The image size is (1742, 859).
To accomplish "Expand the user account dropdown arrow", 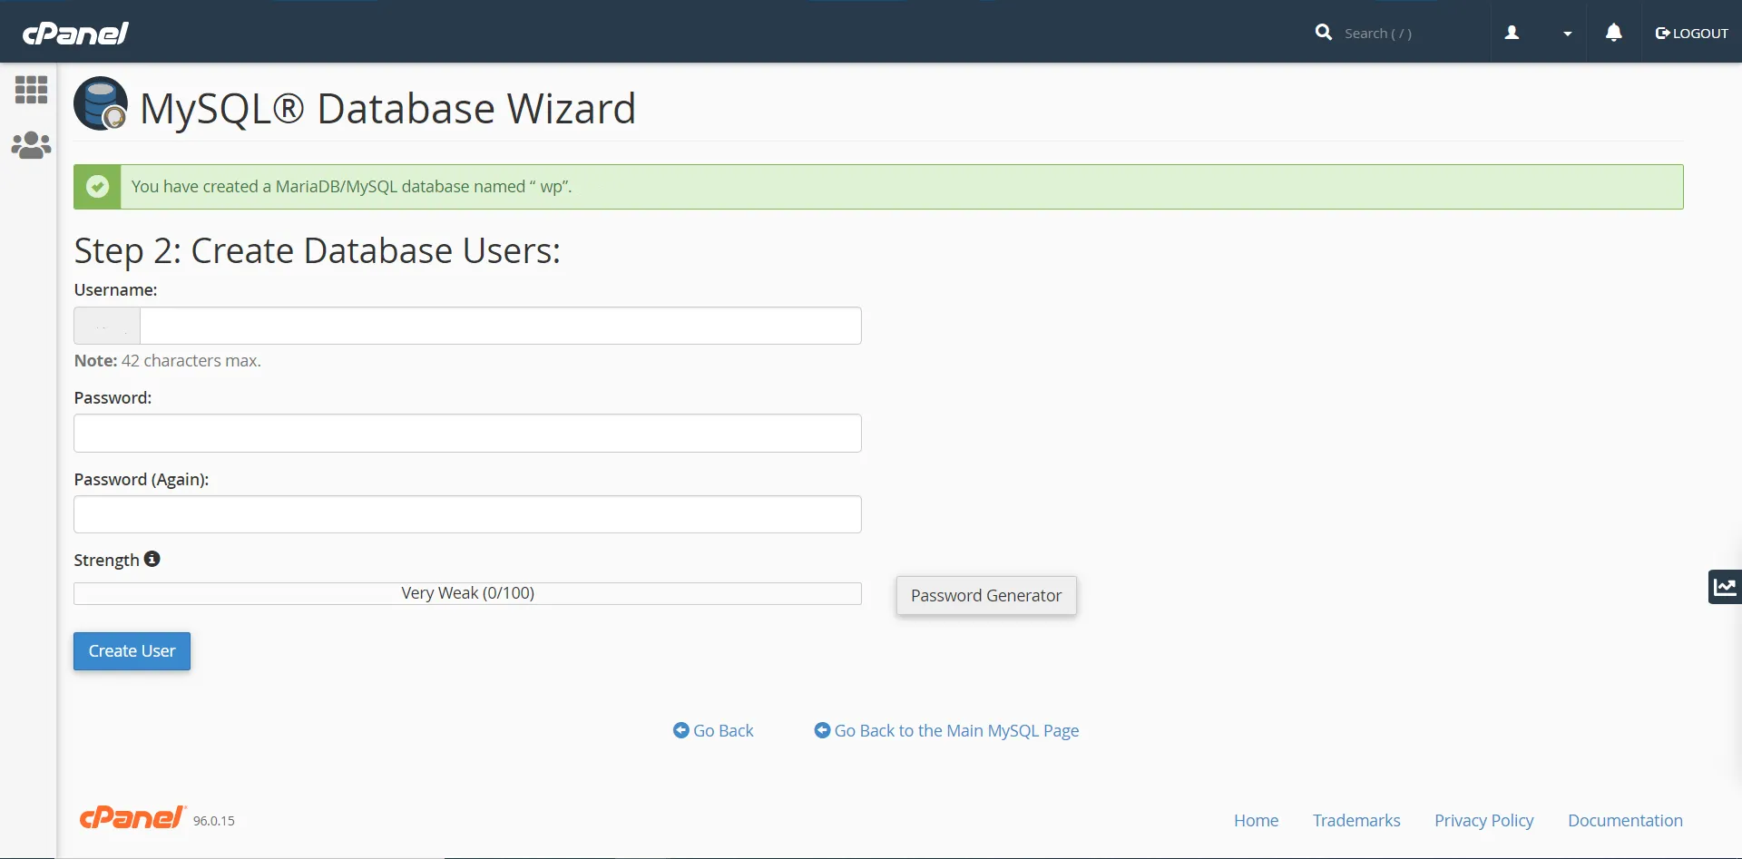I will pos(1567,34).
